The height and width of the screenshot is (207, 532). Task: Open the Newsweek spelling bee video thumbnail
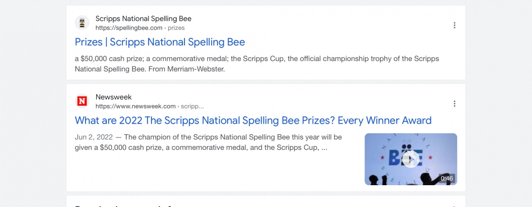coord(411,159)
